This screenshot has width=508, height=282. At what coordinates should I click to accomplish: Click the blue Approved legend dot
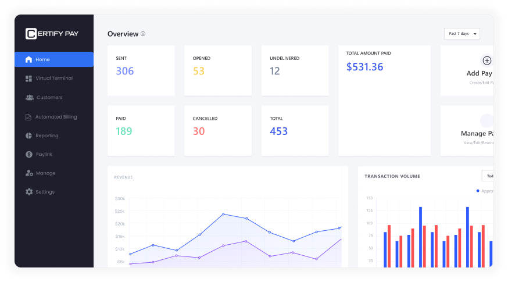[x=478, y=191]
